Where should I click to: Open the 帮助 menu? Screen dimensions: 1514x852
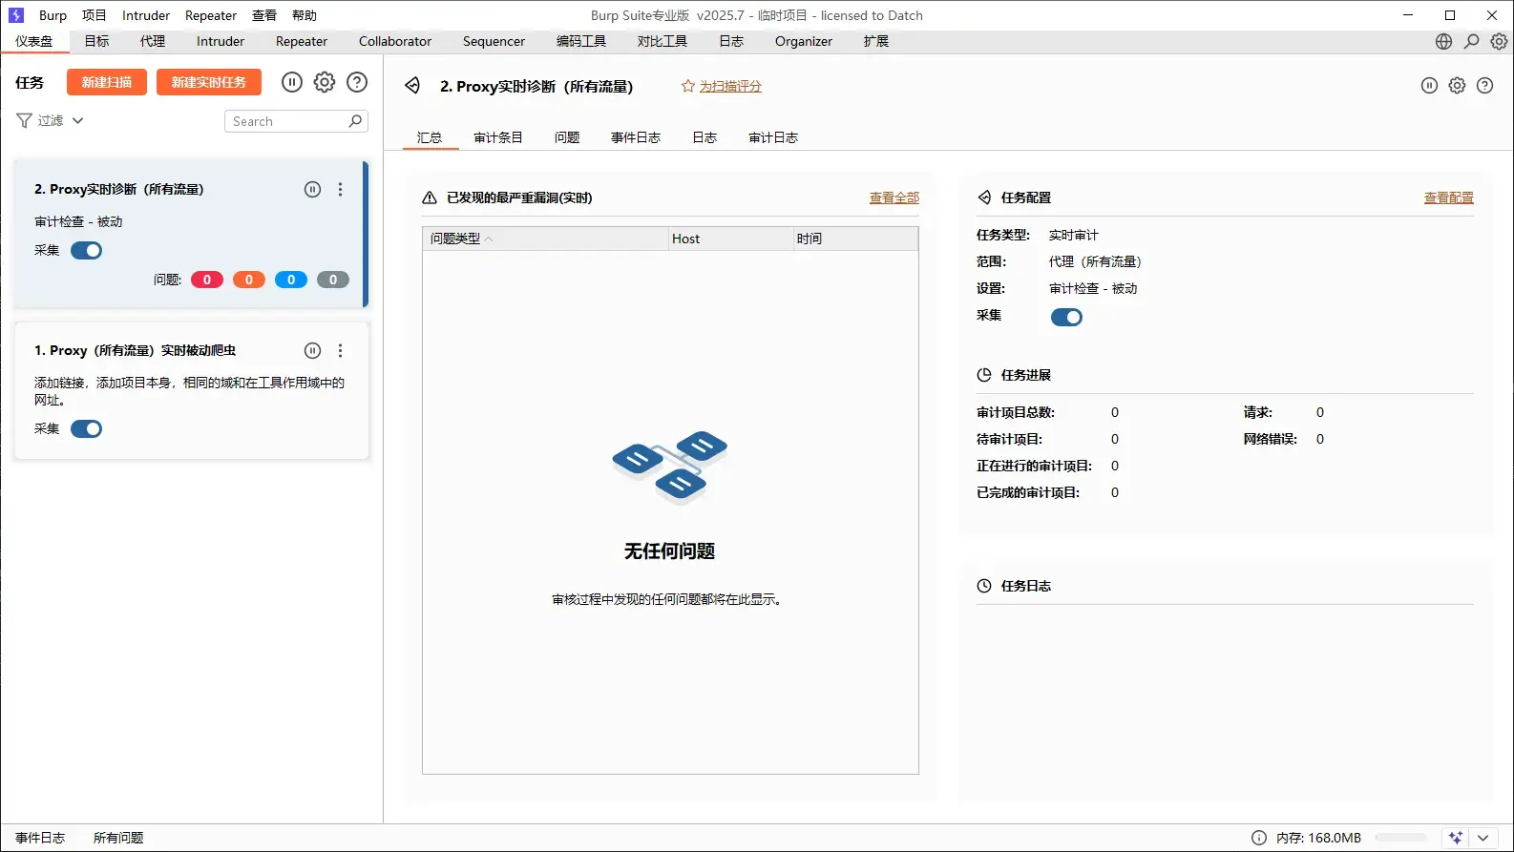pos(305,15)
